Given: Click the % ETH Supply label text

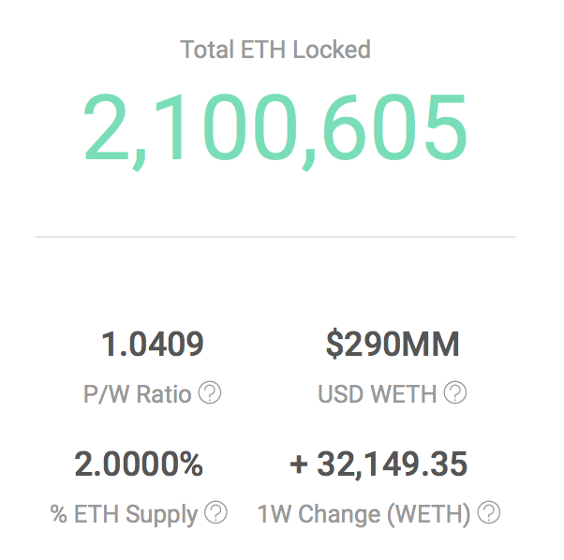Looking at the screenshot, I should 124,515.
